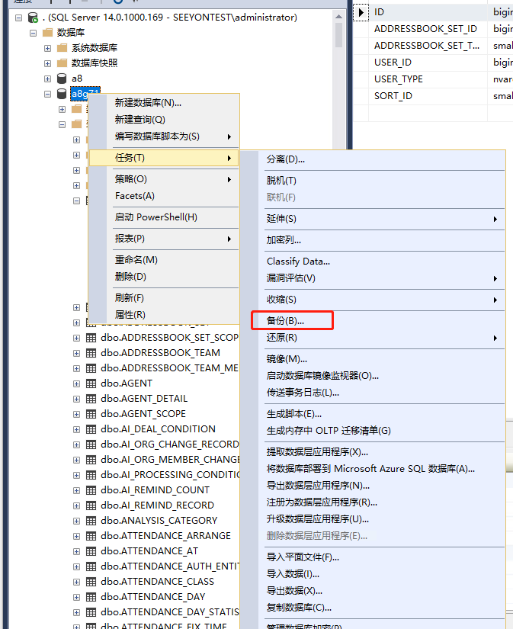Screen dimensions: 513x629
Task: Click table icon of dbo.ADDRESSBOOK_SET_SCOPE
Action: (x=91, y=338)
